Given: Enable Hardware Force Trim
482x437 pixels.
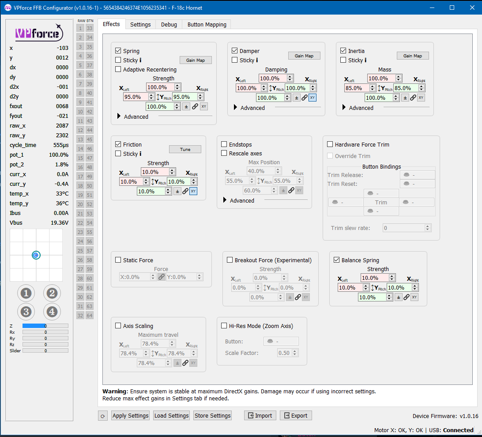Looking at the screenshot, I should click(330, 144).
